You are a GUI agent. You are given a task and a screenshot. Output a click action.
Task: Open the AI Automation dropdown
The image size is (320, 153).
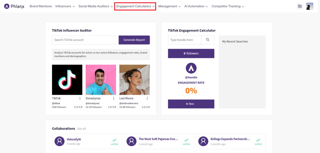pyautogui.click(x=196, y=6)
